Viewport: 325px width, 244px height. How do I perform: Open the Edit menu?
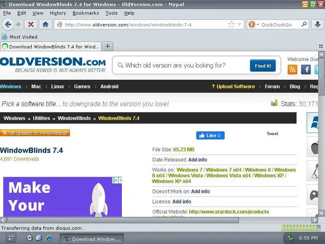(x=22, y=13)
